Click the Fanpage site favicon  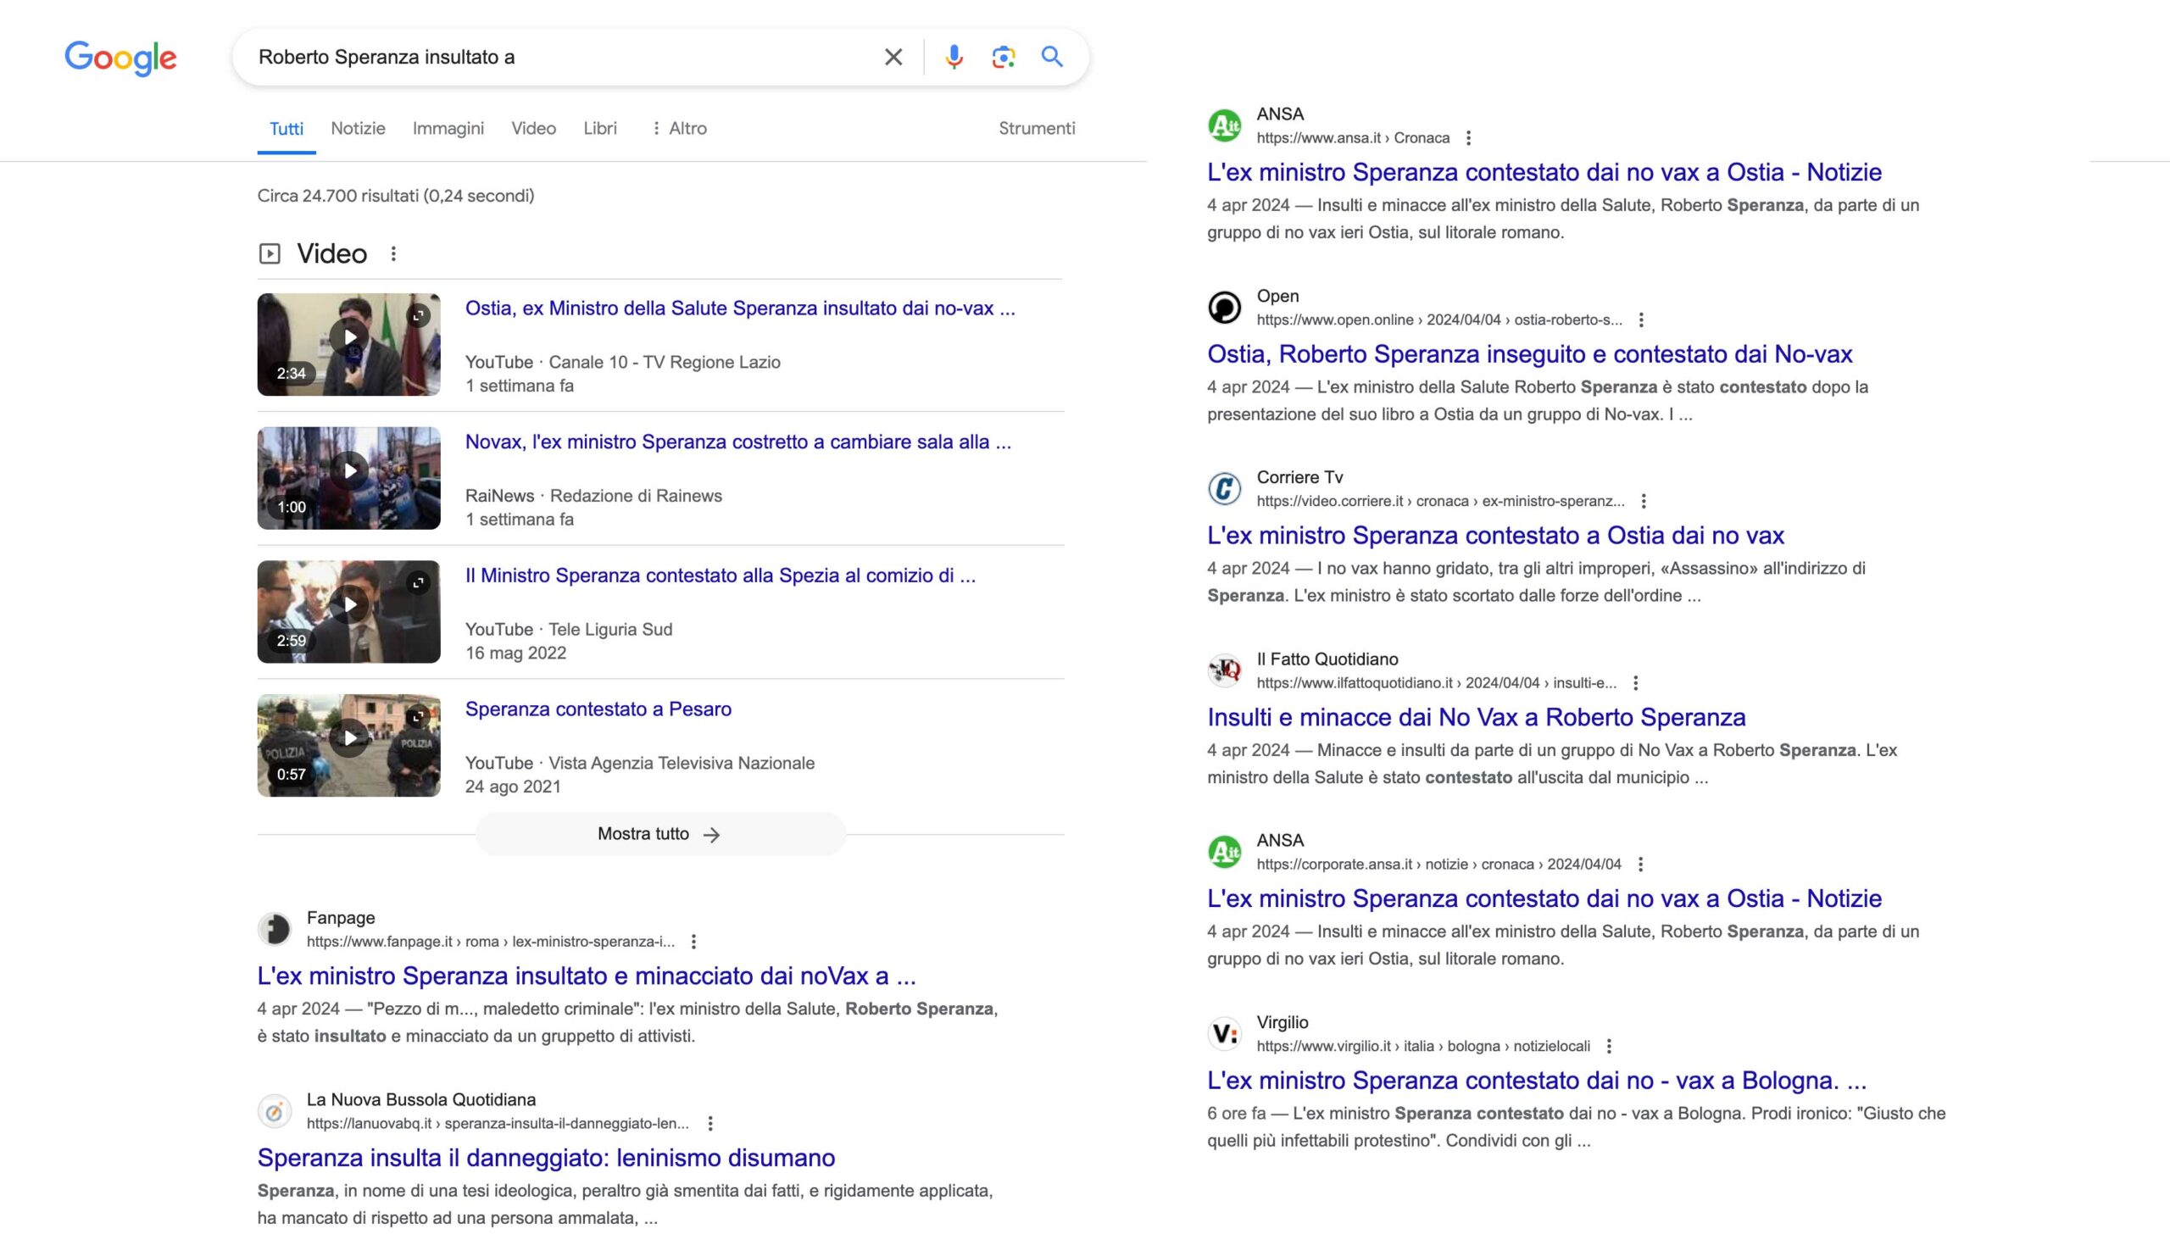coord(275,929)
